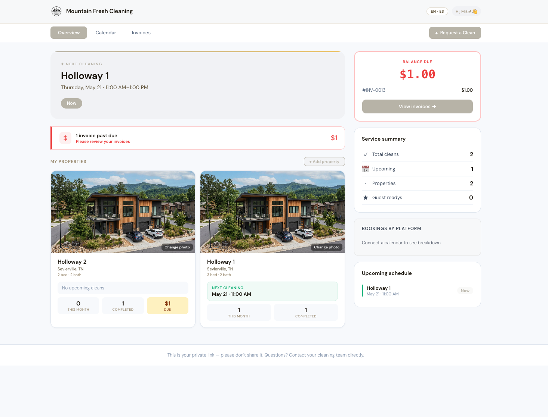Click the Guest readys row

(x=418, y=198)
